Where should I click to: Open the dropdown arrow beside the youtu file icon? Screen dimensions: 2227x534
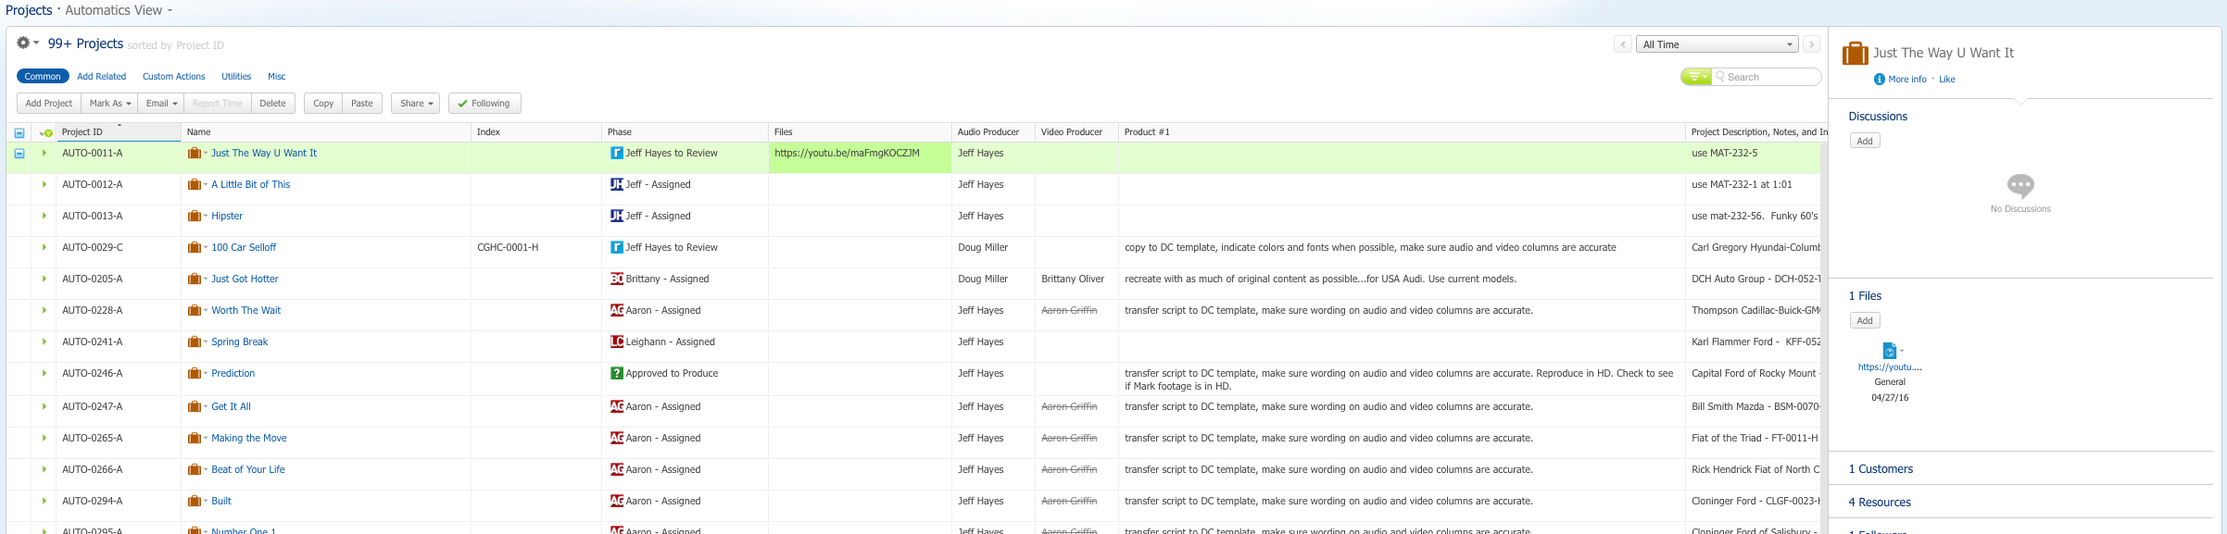(1902, 350)
